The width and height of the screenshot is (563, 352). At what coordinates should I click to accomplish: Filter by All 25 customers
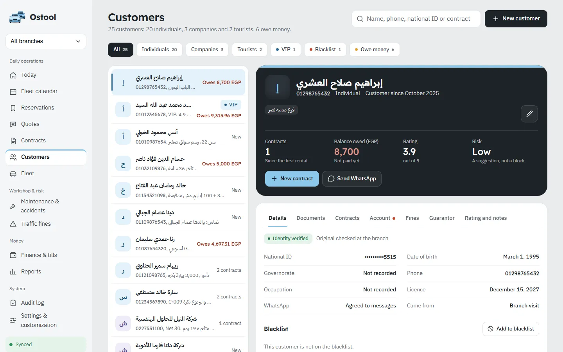click(x=120, y=50)
